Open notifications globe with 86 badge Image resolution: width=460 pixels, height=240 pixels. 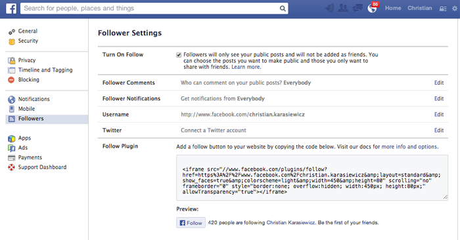point(373,8)
